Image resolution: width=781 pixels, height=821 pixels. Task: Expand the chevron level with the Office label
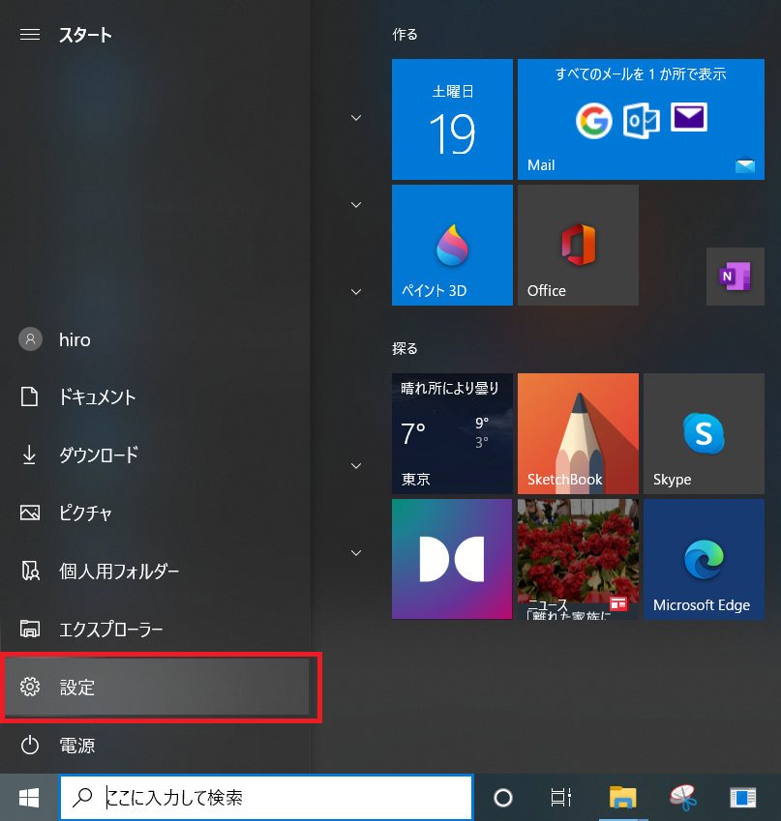[356, 292]
